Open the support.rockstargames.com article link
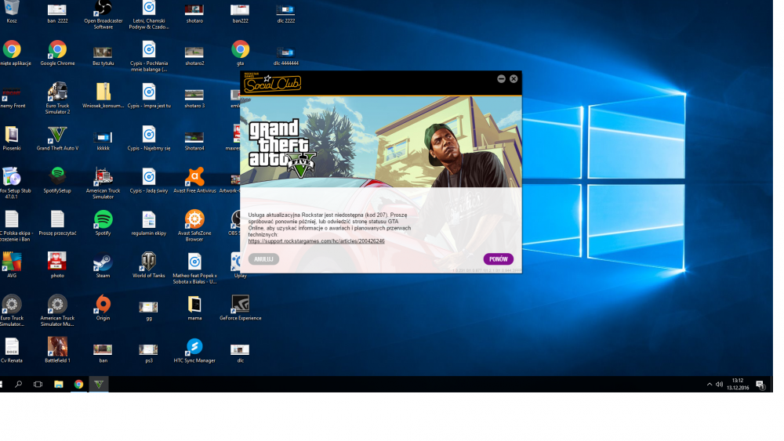Viewport: 784px width, 441px height. pos(316,241)
